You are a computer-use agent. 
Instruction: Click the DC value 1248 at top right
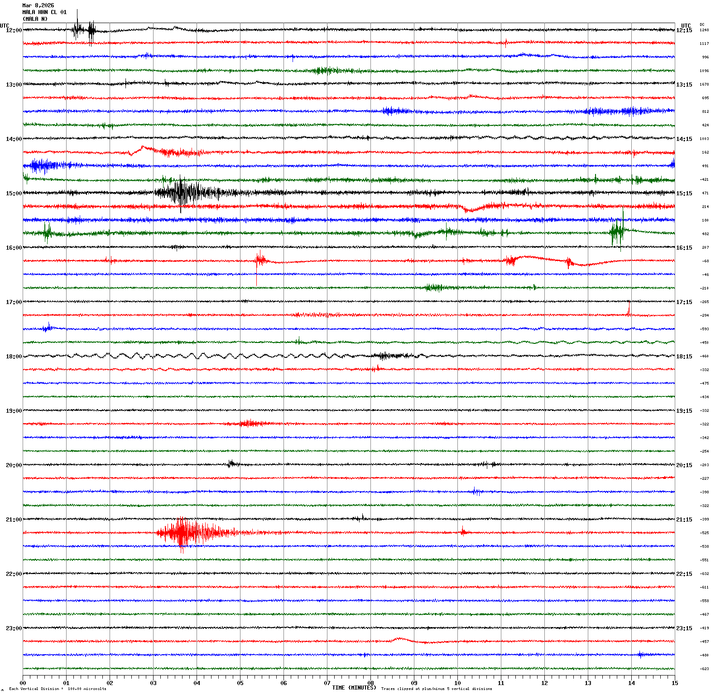coord(704,30)
